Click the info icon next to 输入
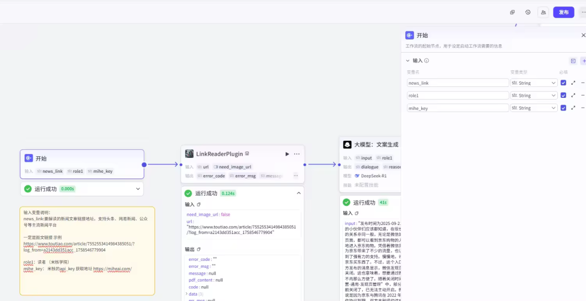Screen dimensions: 586x301 click(x=427, y=61)
